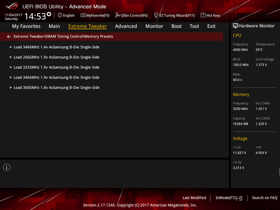This screenshot has width=280, height=210.
Task: Go to the Monitor tab
Action: (154, 26)
